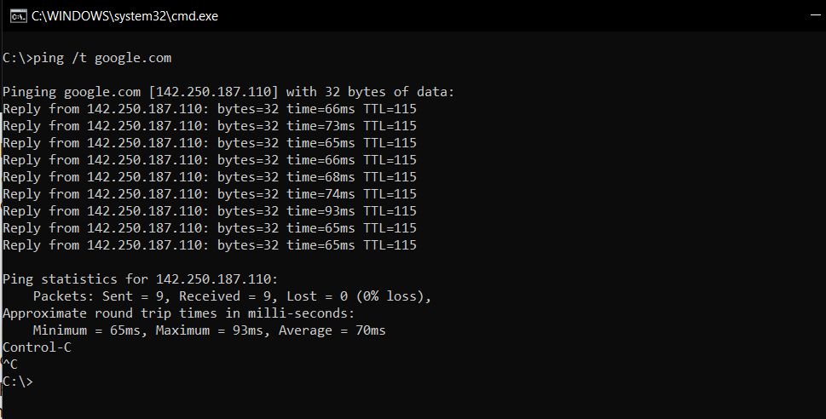
Task: Click the '^C' line above the prompt
Action: click(x=10, y=364)
